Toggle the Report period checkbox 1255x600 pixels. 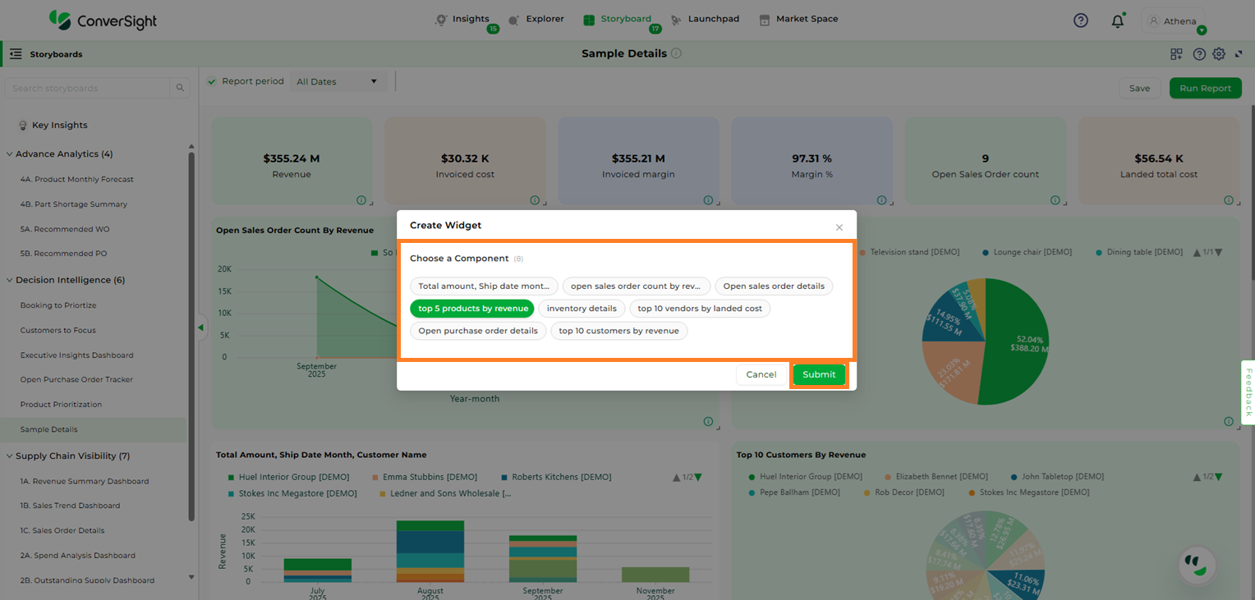point(212,81)
